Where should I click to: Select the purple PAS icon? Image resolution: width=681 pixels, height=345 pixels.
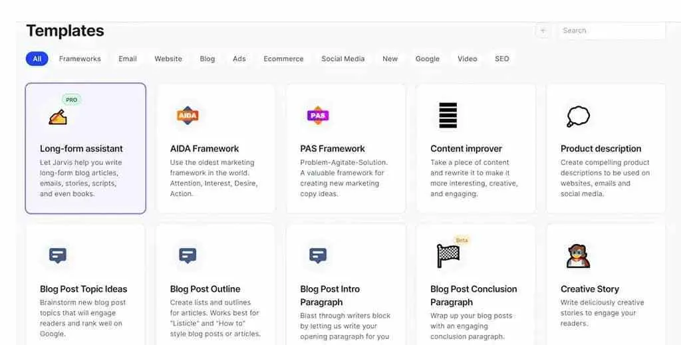point(318,116)
